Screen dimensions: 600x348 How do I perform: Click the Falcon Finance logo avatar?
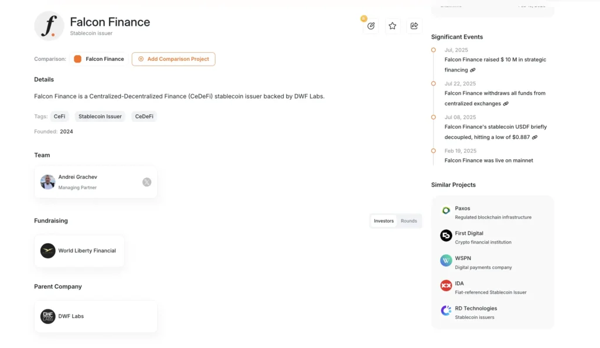tap(49, 26)
